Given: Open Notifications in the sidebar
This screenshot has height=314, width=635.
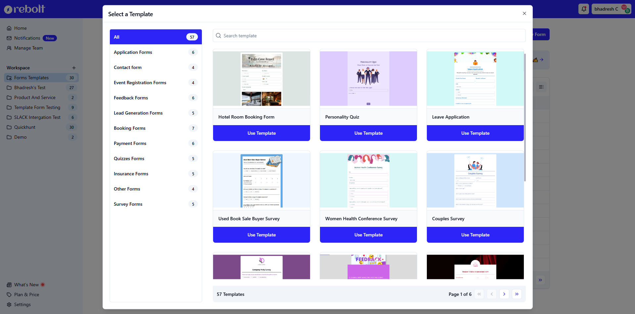Looking at the screenshot, I should point(41,38).
